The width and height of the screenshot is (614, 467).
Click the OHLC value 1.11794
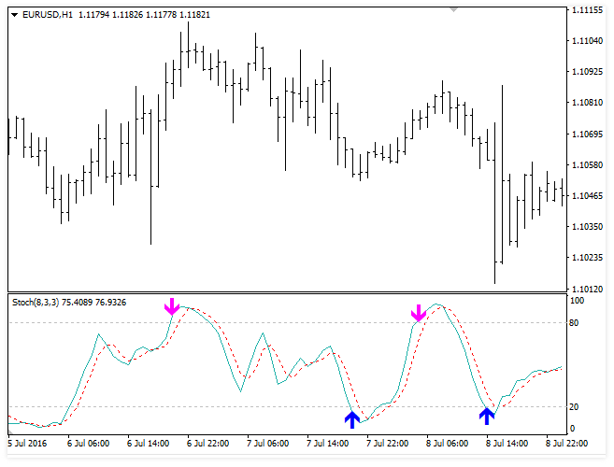(x=94, y=15)
